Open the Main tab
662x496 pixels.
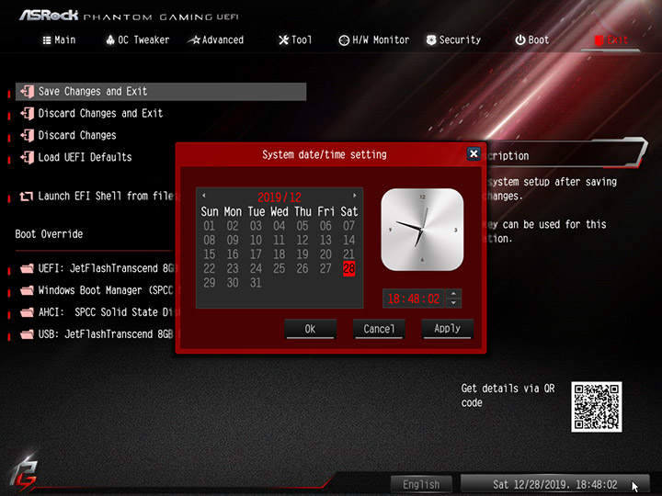[x=59, y=40]
